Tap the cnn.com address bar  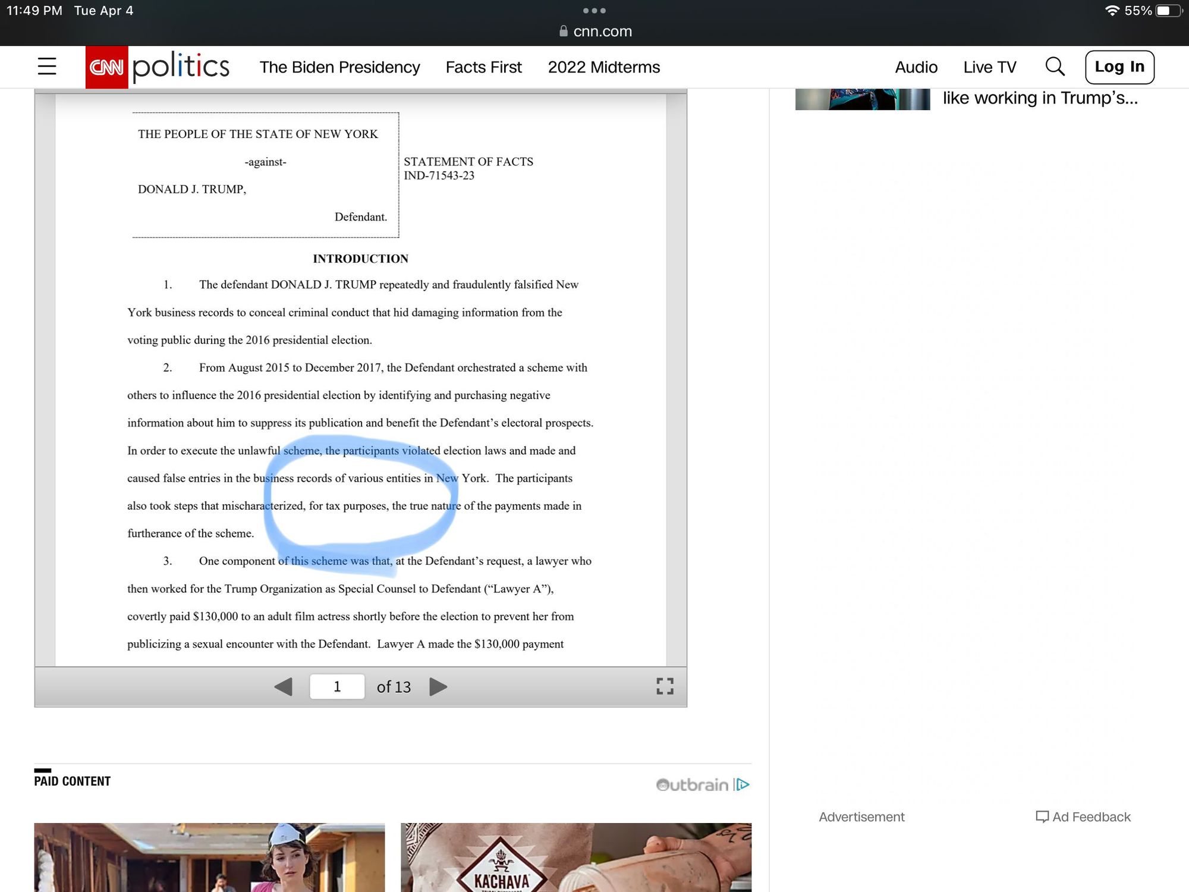[596, 32]
